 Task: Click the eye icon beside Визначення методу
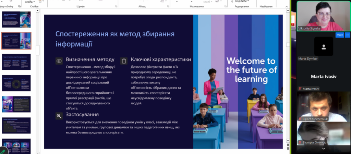pyautogui.click(x=59, y=61)
